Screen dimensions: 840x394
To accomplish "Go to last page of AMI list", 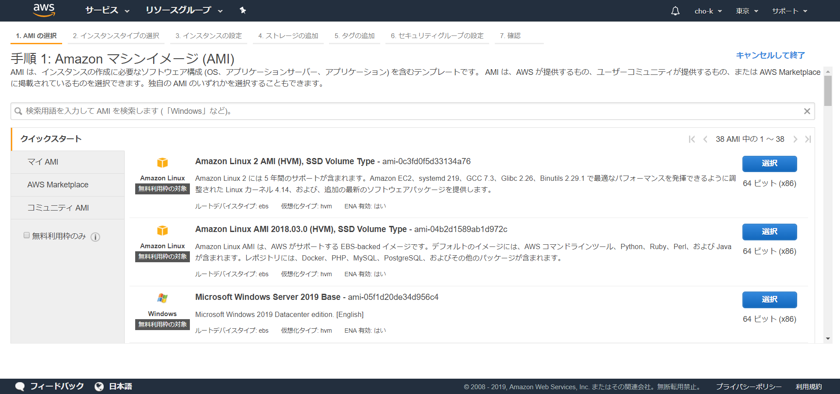I will click(808, 139).
